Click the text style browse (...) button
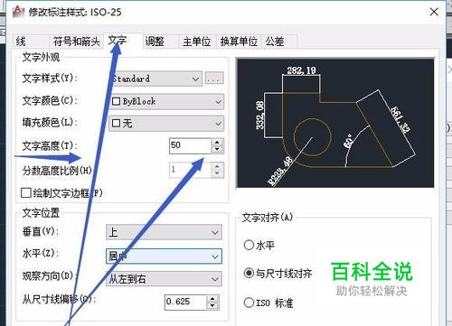This screenshot has height=326, width=452. pyautogui.click(x=214, y=79)
